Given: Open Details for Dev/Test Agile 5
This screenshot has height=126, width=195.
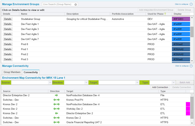Looking at the screenshot, I should (x=8, y=34).
